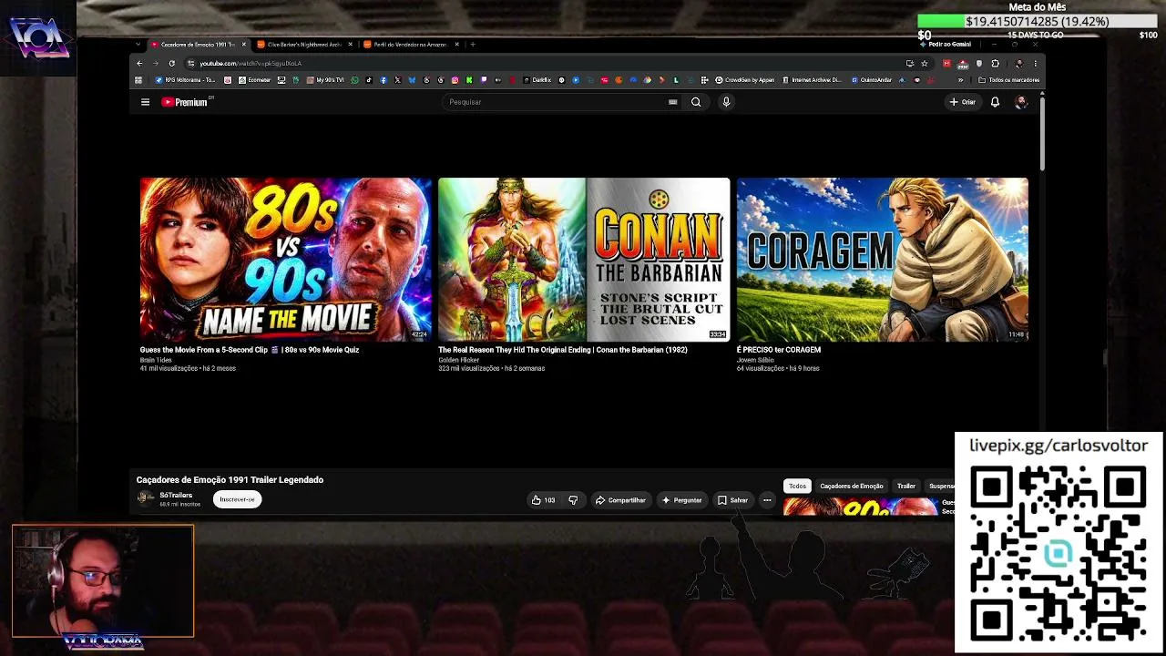Open the WhatsApp bookmark

[354, 80]
